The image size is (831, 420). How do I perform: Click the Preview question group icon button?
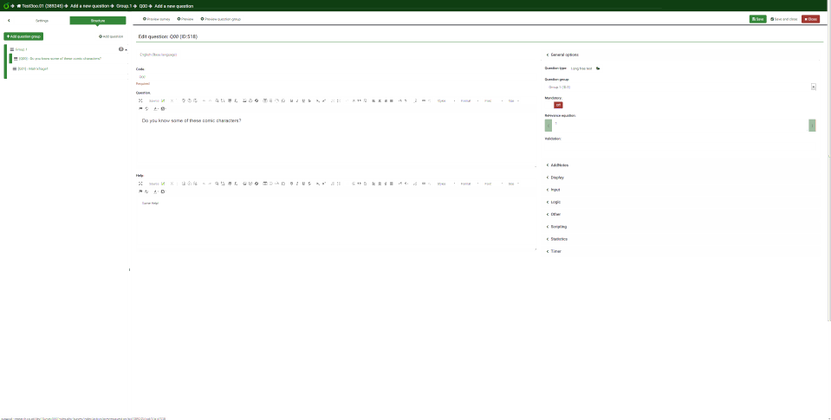click(x=219, y=18)
